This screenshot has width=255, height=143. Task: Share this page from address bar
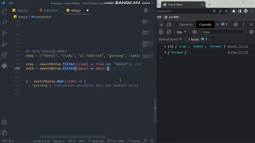pos(220,11)
